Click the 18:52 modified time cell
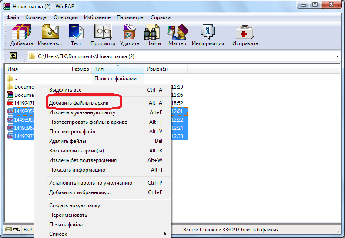The image size is (345, 238). pyautogui.click(x=177, y=103)
